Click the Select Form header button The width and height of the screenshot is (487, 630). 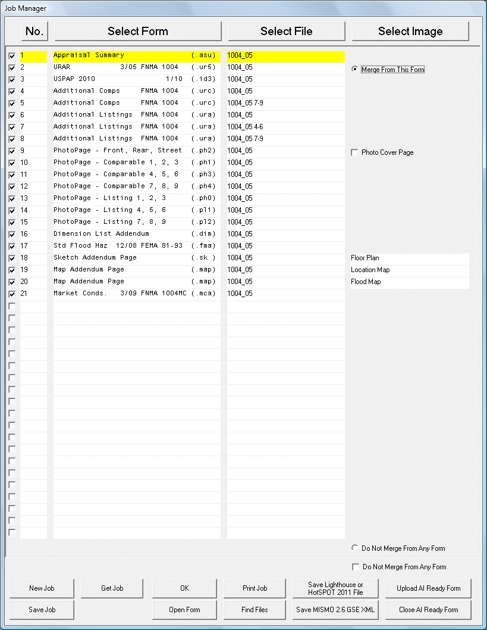[x=138, y=32]
